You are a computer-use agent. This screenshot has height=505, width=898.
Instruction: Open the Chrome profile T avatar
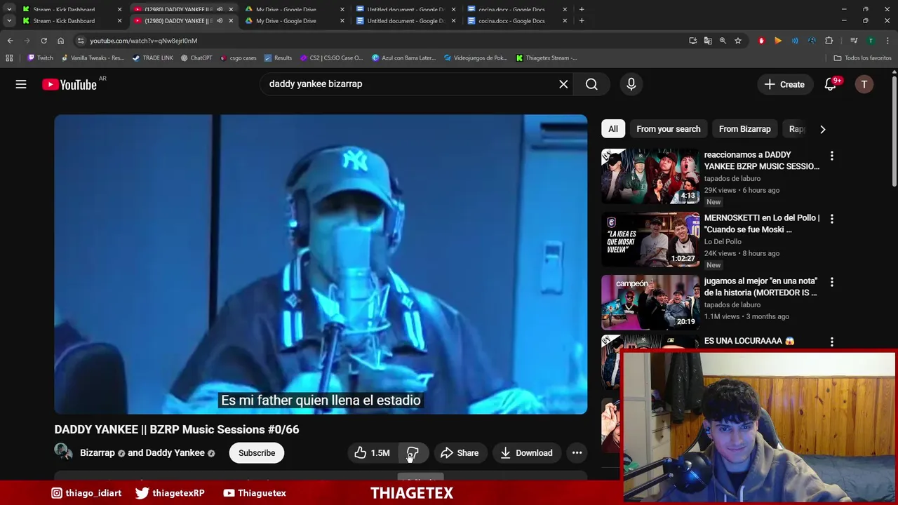point(871,41)
